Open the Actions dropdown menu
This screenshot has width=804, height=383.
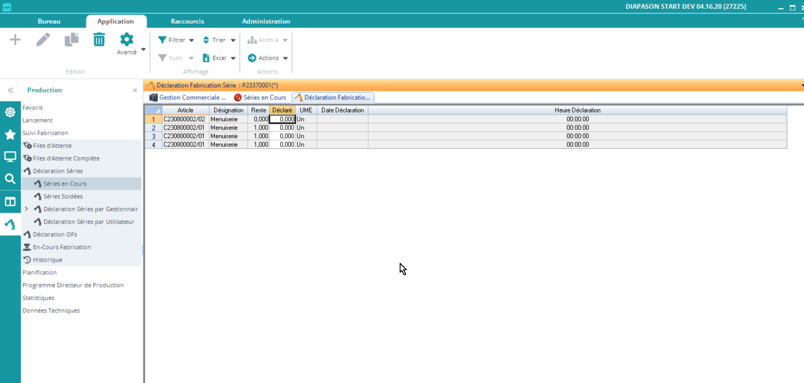point(268,58)
